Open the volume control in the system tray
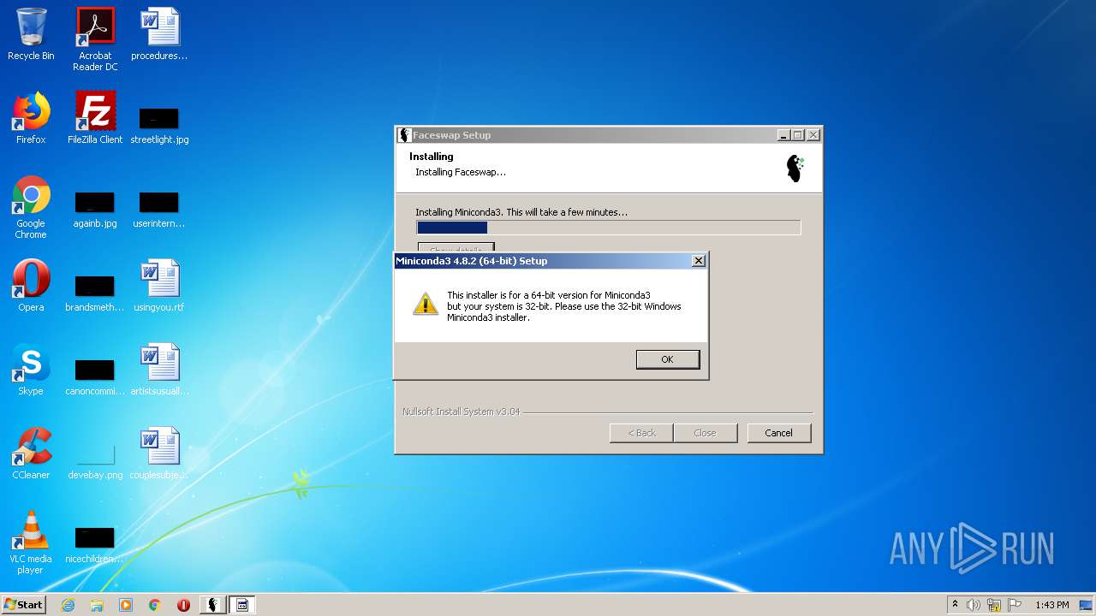The height and width of the screenshot is (616, 1096). [974, 605]
